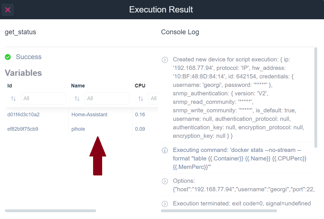324x219 pixels.
Task: Select the 'pihole' container name
Action: point(78,129)
